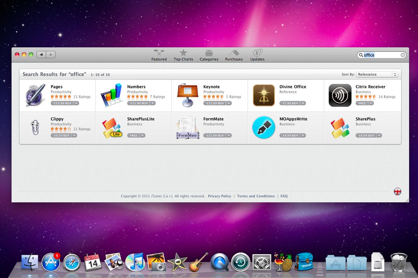Launch QuickTime Player from the dock
Image resolution: width=418 pixels, height=278 pixels.
tap(220, 262)
